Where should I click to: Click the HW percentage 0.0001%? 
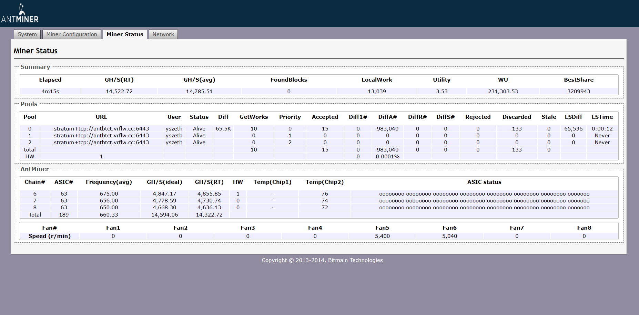tap(388, 157)
